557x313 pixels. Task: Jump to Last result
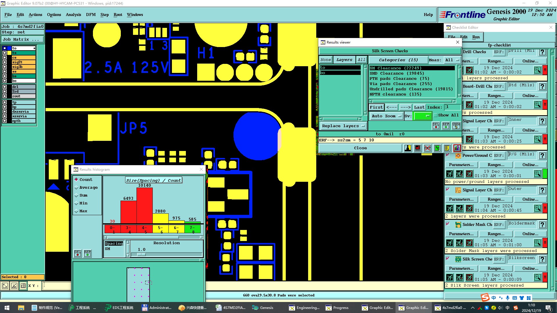coord(419,107)
